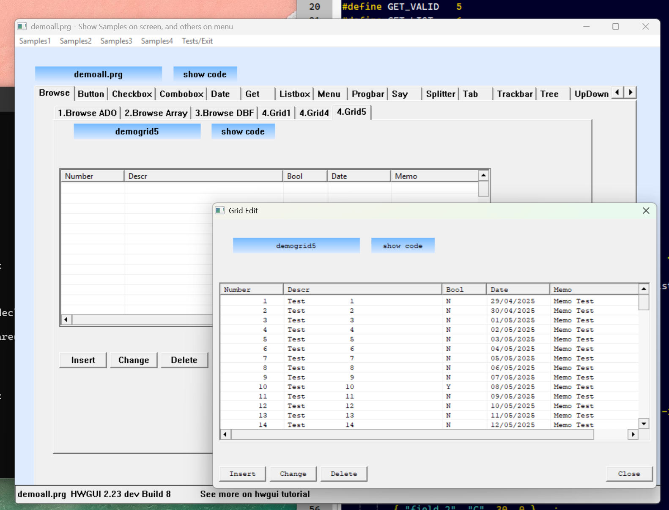Click show code next to demoall.prg
Image resolution: width=669 pixels, height=510 pixels.
(205, 74)
